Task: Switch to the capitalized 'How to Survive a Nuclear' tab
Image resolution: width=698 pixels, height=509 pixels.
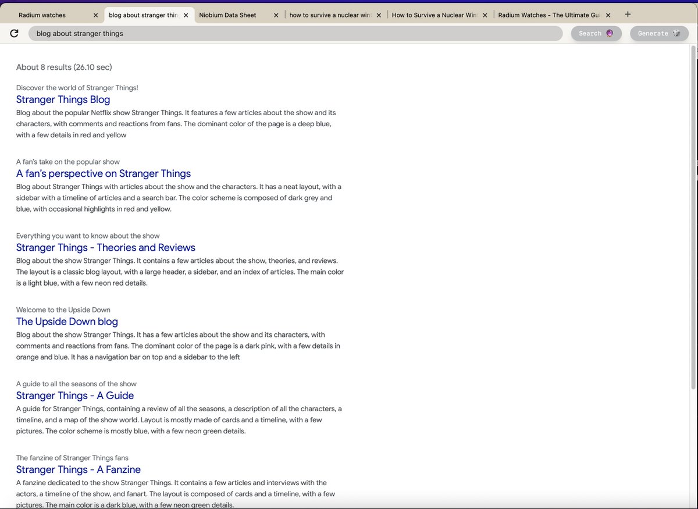Action: point(435,15)
